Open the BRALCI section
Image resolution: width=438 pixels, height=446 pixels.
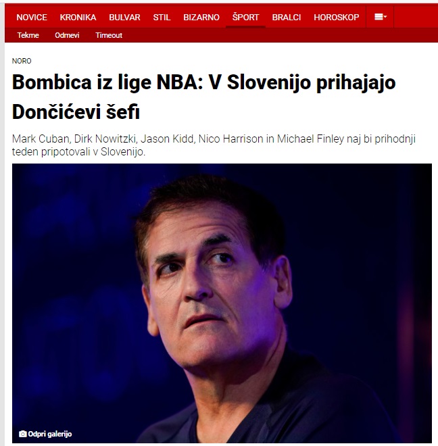tap(287, 18)
